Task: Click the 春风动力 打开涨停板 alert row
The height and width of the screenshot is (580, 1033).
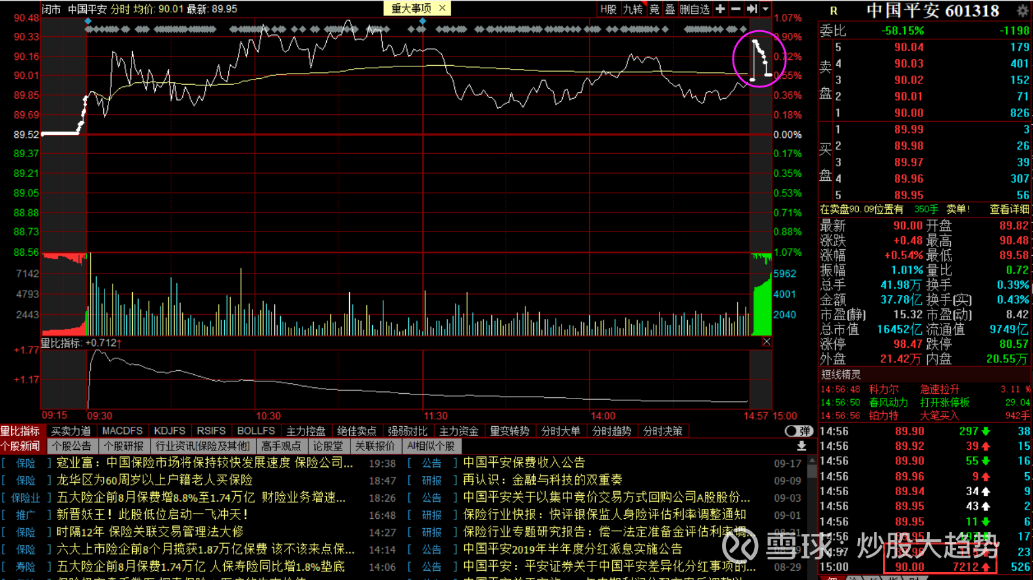Action: (925, 402)
